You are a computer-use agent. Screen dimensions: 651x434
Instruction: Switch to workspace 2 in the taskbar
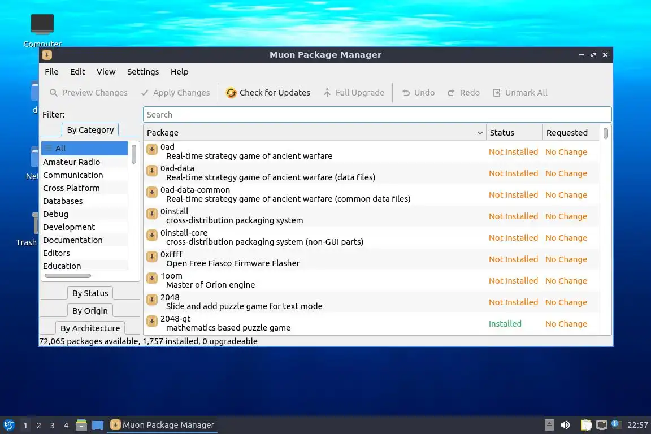point(38,426)
